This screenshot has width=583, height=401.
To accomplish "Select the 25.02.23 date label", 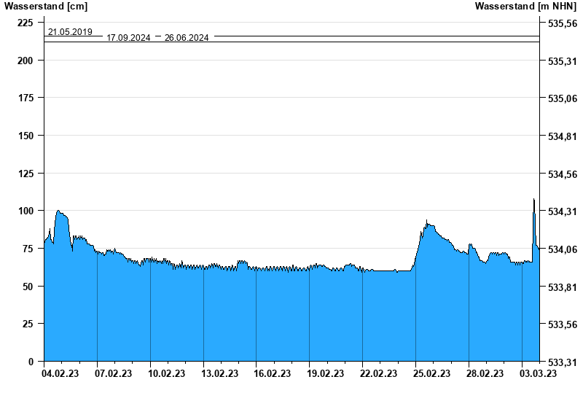I will [431, 373].
